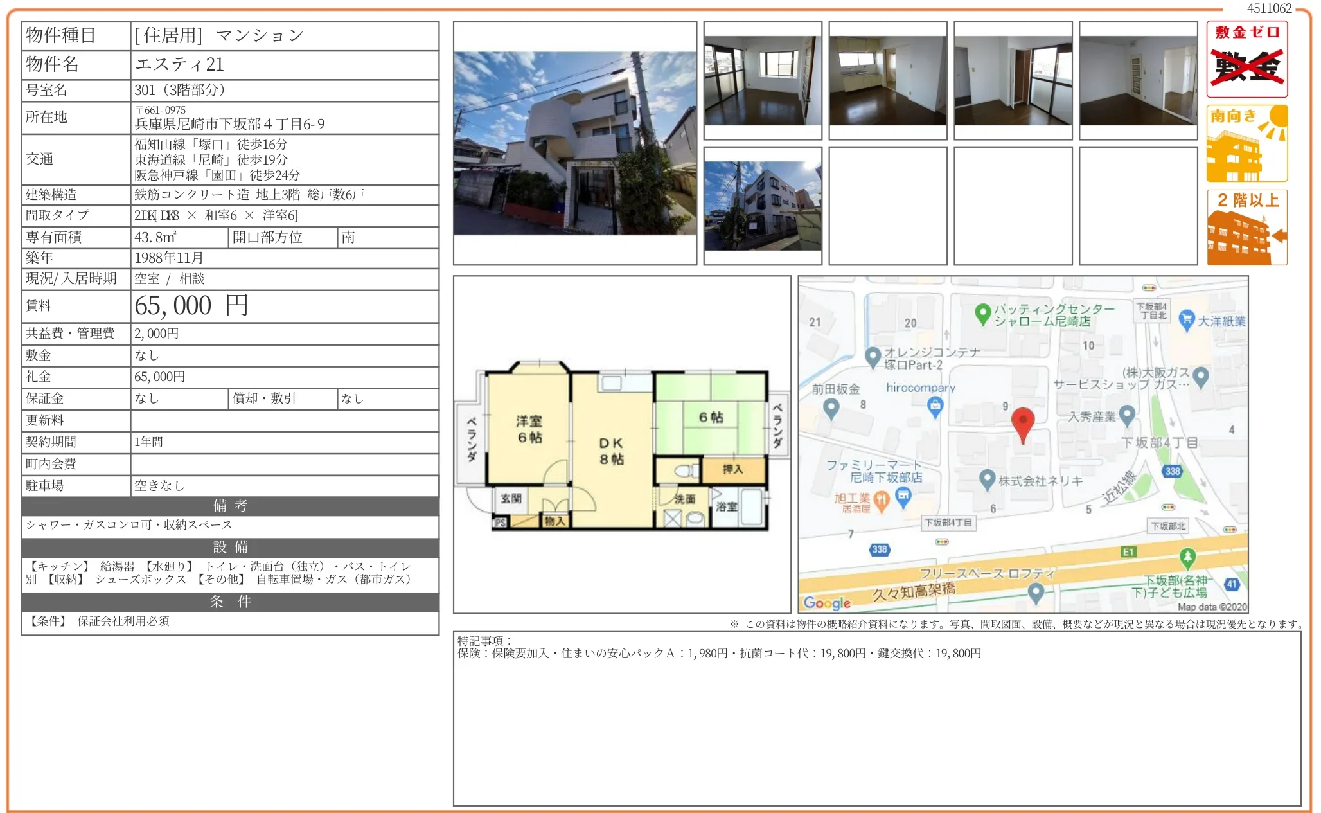Screen dimensions: 1321x813
Task: Click the 65,000円 rent value
Action: [x=191, y=306]
